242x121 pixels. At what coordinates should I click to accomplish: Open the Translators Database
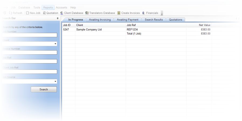point(87,13)
